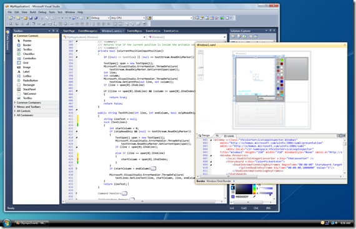
Task: Click the Data Sources side tab
Action: [7, 41]
